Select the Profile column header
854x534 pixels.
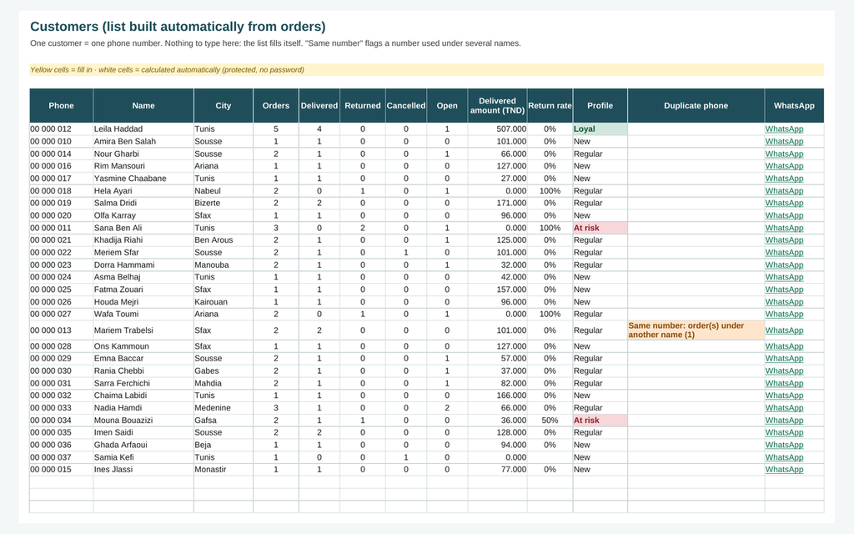[x=600, y=106]
